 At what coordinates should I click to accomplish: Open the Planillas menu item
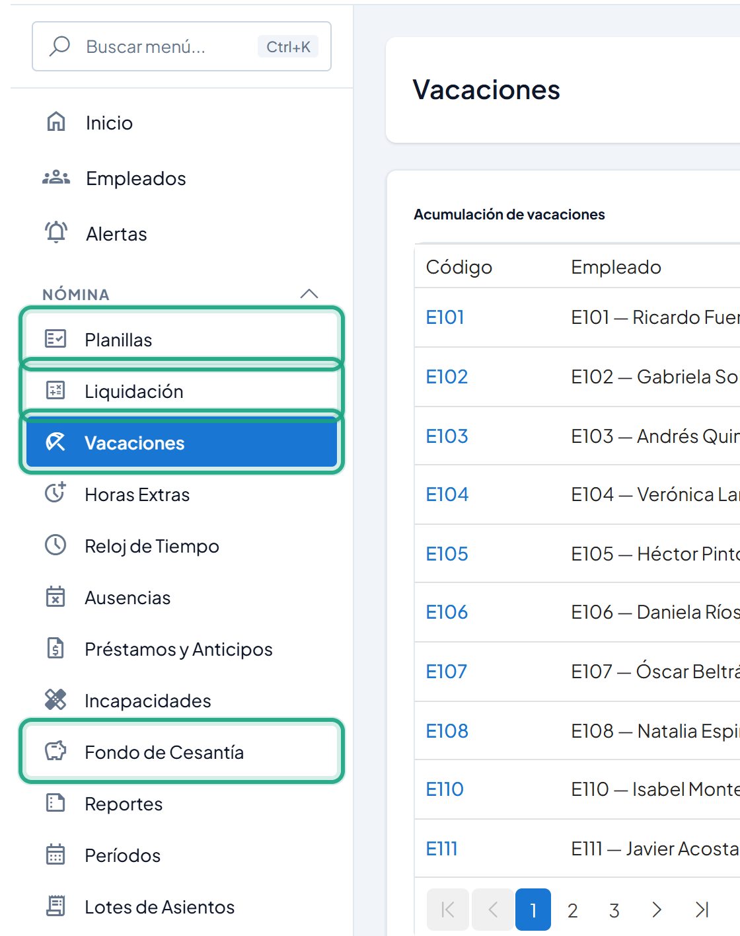pos(182,340)
